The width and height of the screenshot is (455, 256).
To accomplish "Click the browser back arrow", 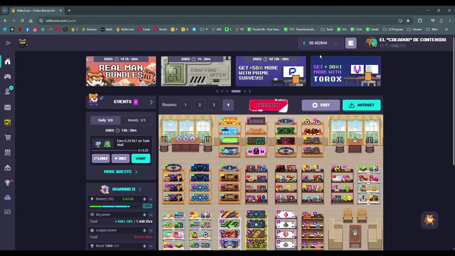I will [x=5, y=21].
